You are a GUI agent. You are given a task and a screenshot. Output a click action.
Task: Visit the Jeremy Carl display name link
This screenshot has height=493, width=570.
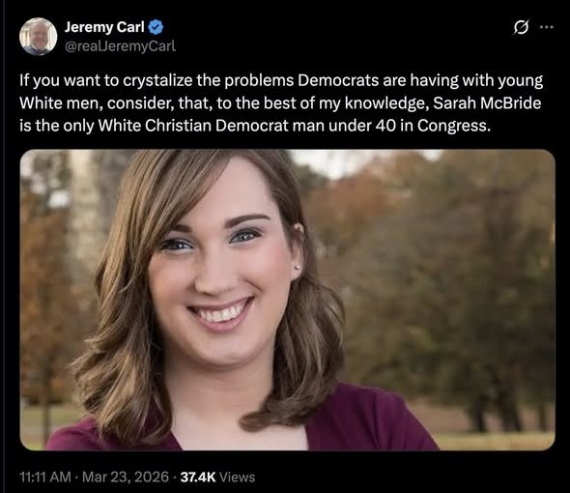[x=104, y=27]
